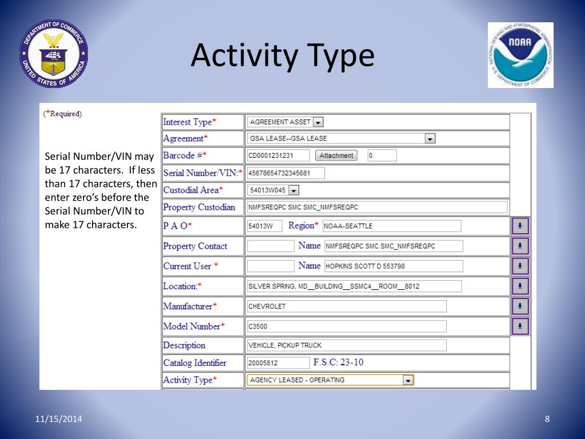The image size is (585, 439).
Task: Click the F.S.C: 23-10 text
Action: [338, 362]
